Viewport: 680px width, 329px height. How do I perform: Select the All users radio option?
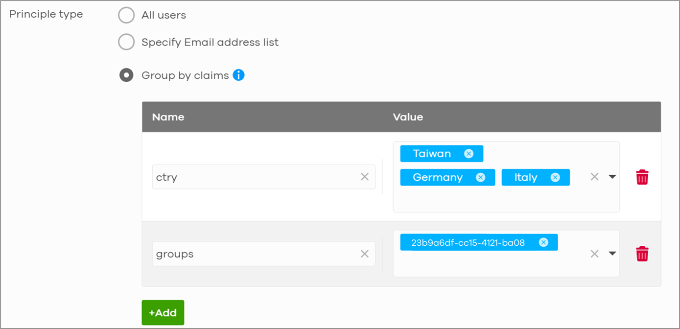coord(126,15)
